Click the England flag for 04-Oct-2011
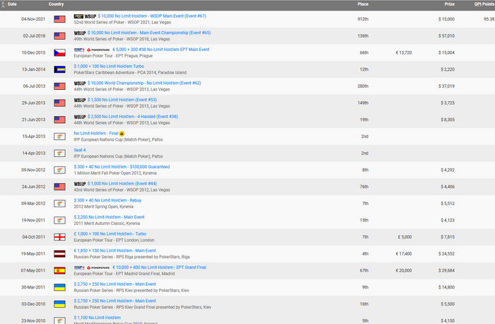 (59, 236)
